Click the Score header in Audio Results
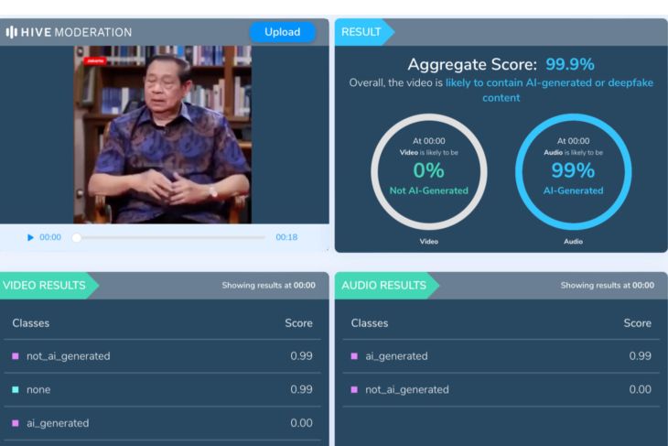Viewport: 668px width, 446px height. 637,323
